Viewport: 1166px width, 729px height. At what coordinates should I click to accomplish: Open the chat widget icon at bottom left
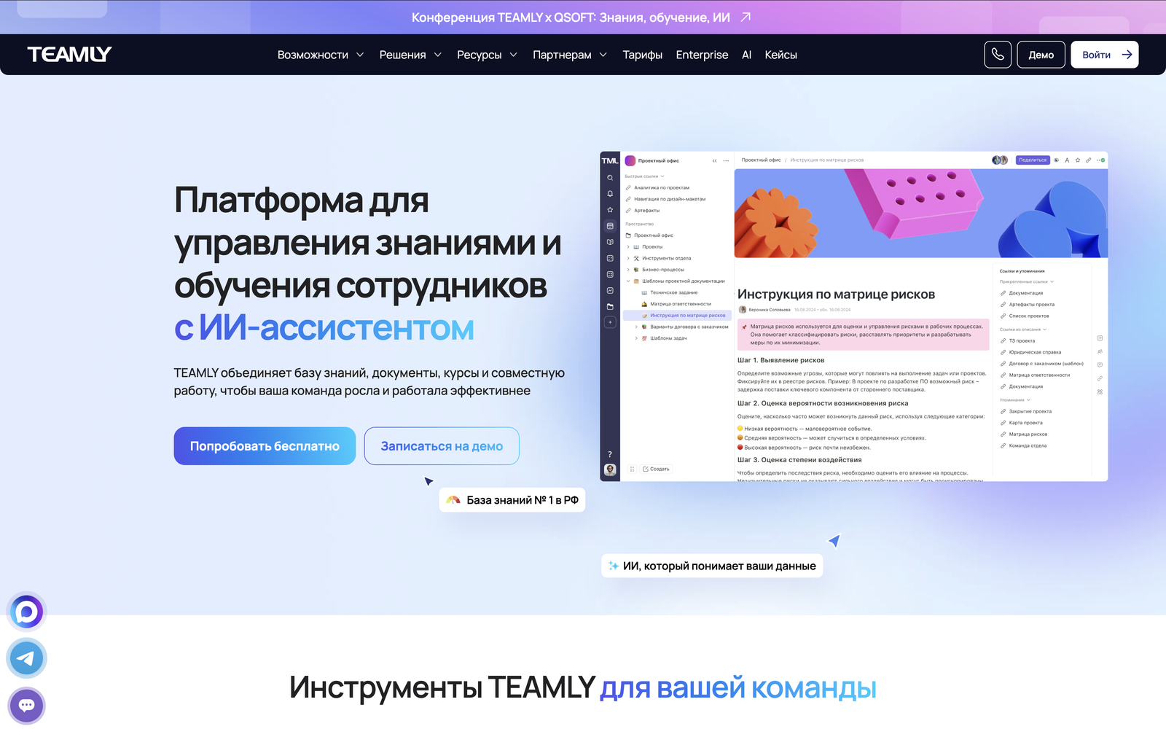pyautogui.click(x=26, y=705)
